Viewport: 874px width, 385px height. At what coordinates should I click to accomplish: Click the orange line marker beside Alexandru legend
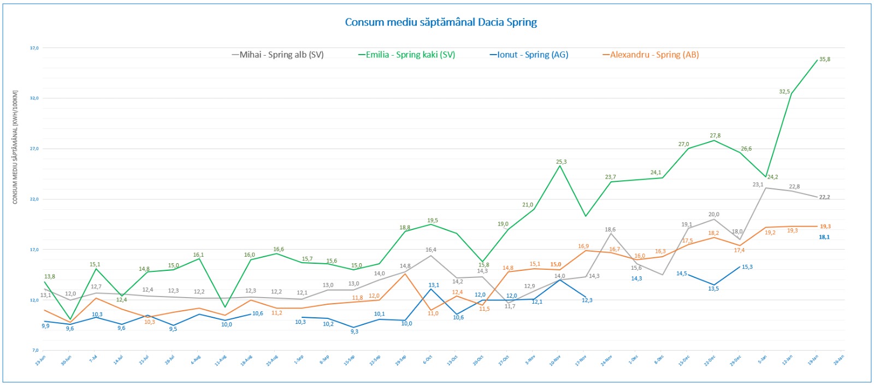[606, 55]
